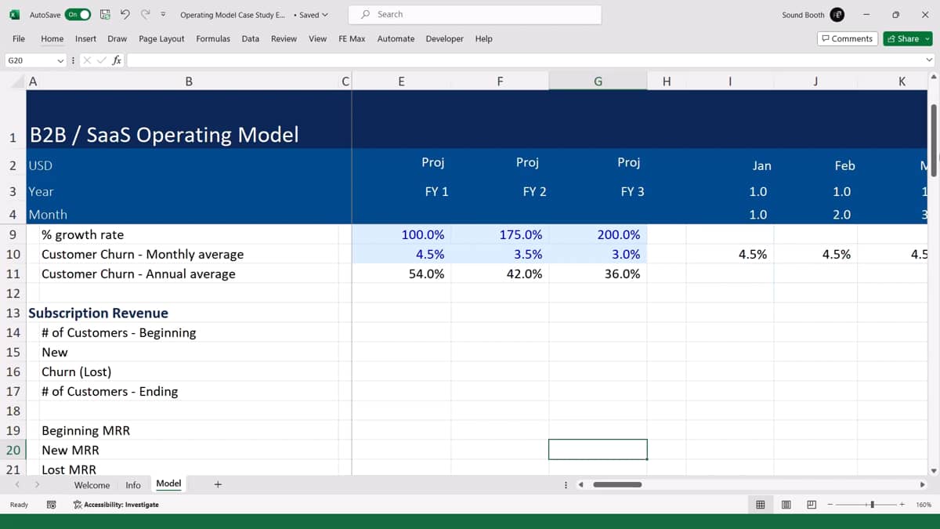The image size is (940, 529).
Task: Click the zoom slider handle
Action: coord(873,505)
